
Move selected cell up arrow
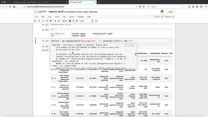(55, 21)
